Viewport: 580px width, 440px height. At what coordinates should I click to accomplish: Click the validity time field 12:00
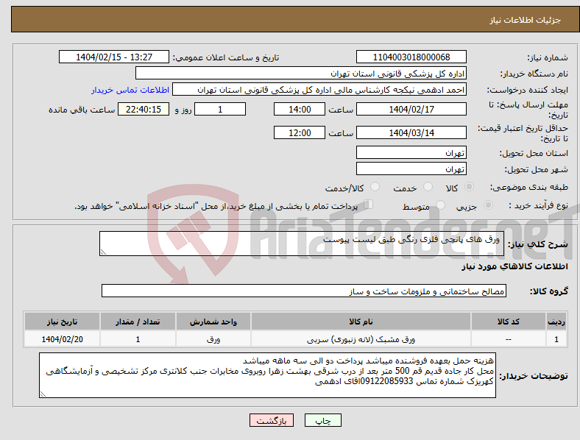[x=300, y=132]
